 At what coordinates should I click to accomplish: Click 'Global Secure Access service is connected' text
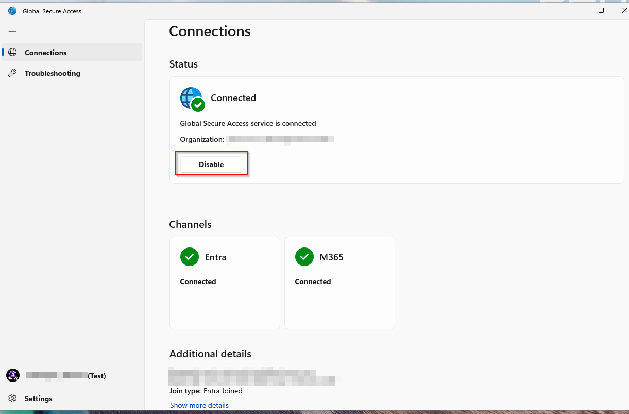tap(248, 123)
